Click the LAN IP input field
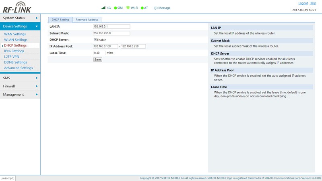Screen dimensions: 322x181 tap(111, 27)
